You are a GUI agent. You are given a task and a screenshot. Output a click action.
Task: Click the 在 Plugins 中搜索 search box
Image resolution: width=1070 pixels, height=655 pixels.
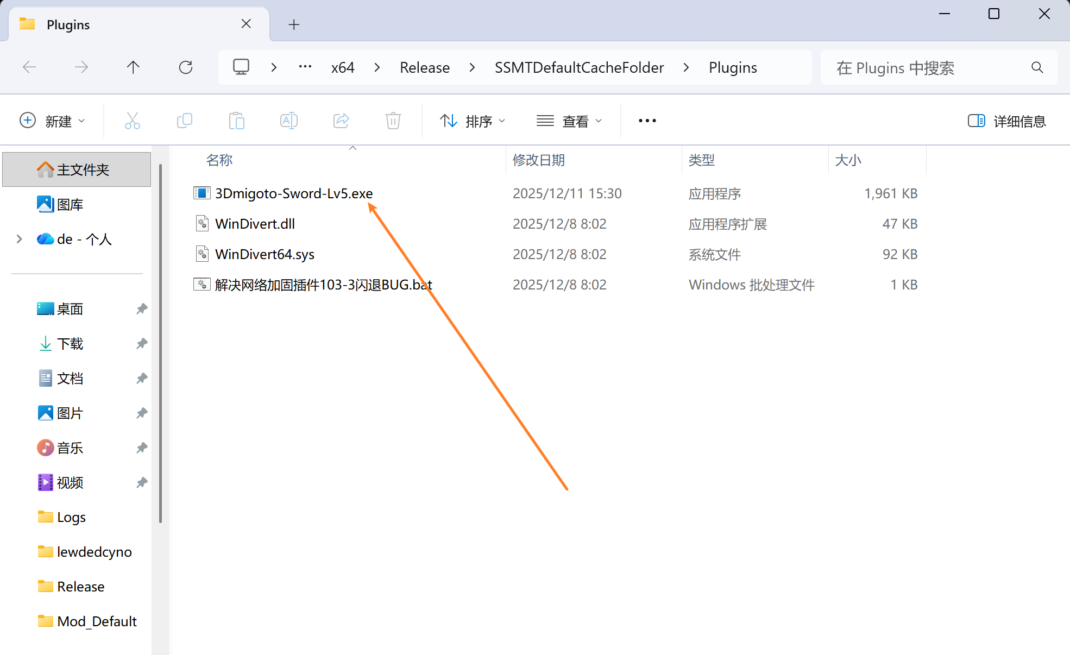(929, 68)
